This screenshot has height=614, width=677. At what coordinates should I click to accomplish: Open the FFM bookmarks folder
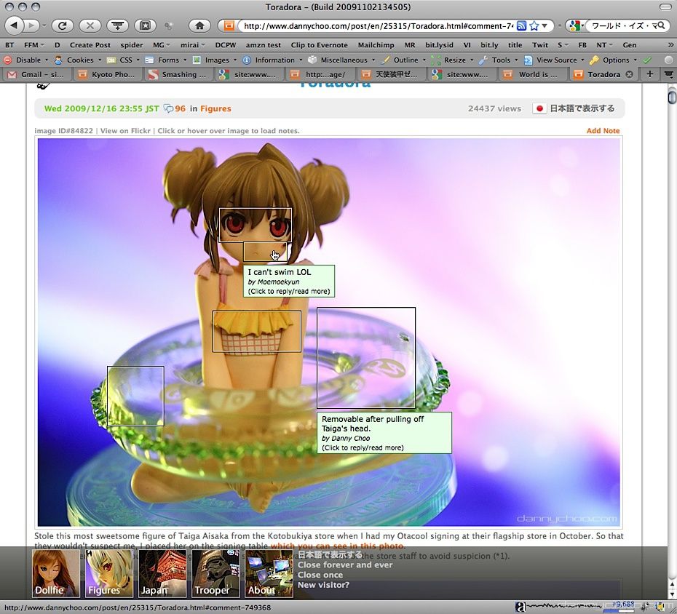point(33,45)
